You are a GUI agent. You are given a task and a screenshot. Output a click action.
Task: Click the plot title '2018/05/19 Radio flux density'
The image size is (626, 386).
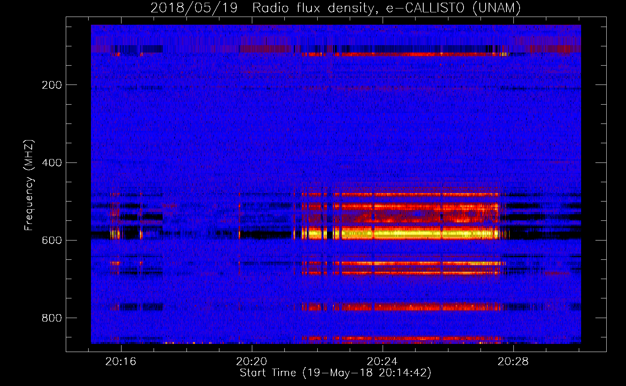click(335, 8)
